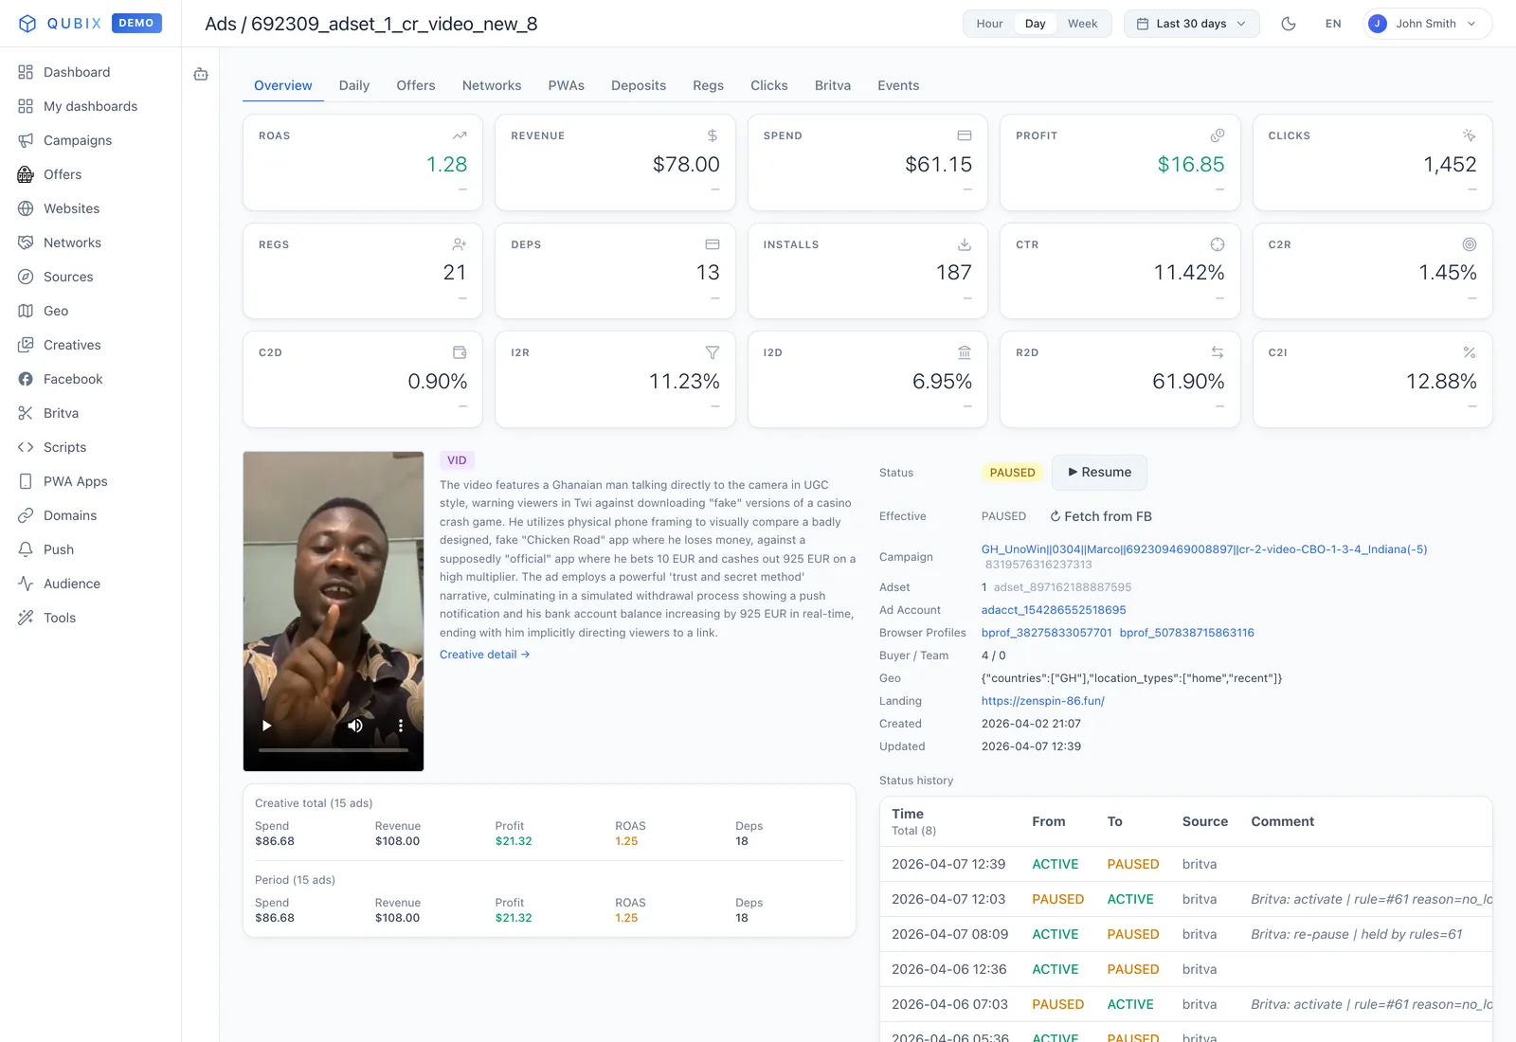Open the Last 30 days date dropdown
The image size is (1516, 1042).
point(1192,24)
